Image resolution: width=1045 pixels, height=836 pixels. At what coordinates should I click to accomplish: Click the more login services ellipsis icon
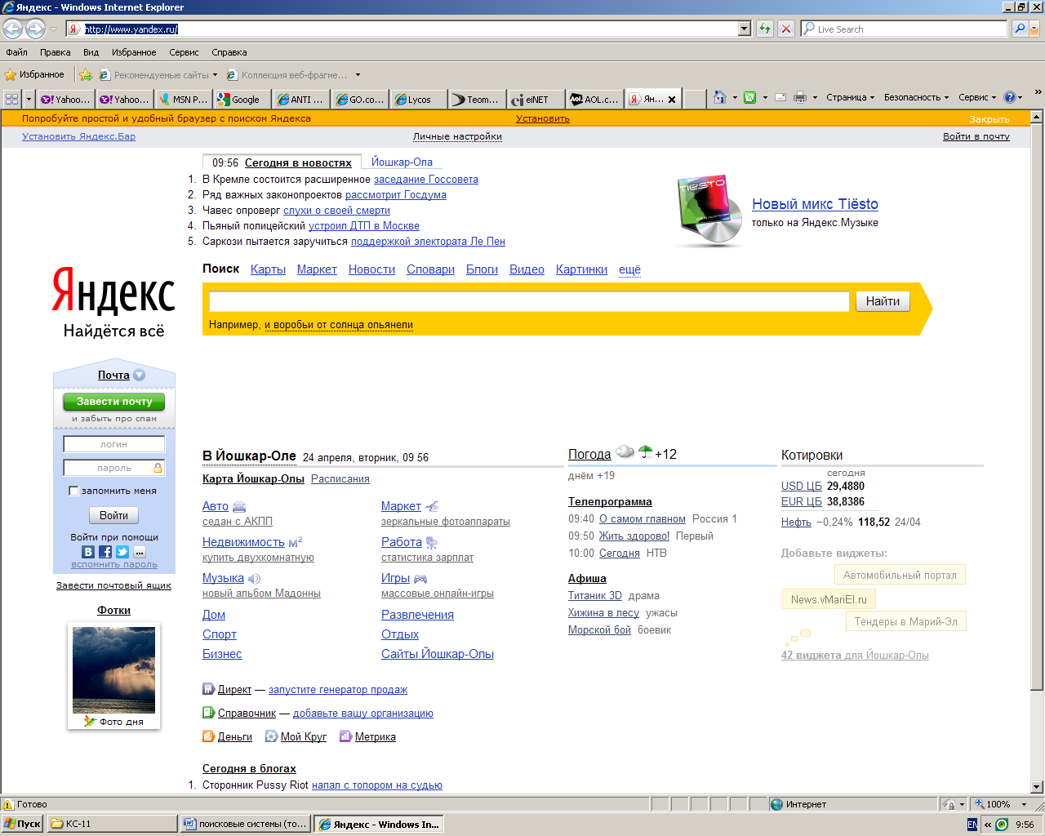140,552
